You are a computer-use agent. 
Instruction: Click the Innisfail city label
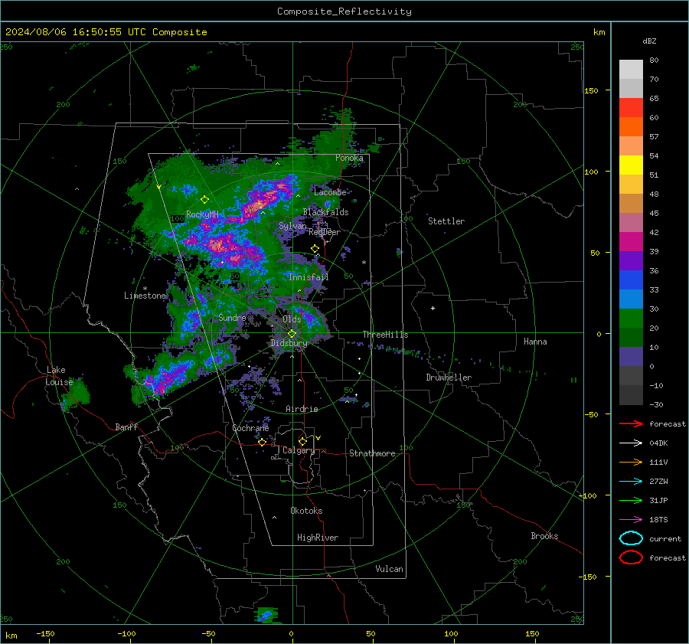coord(309,277)
